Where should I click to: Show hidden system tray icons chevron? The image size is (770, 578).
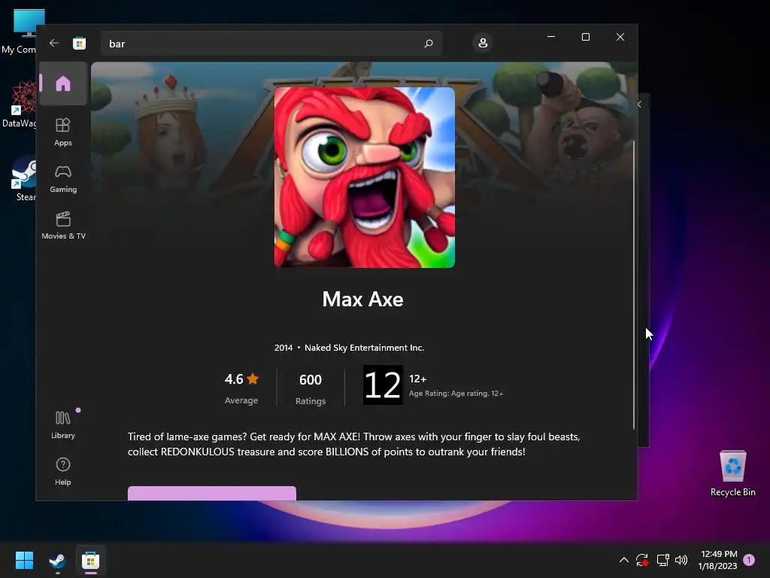coord(623,560)
